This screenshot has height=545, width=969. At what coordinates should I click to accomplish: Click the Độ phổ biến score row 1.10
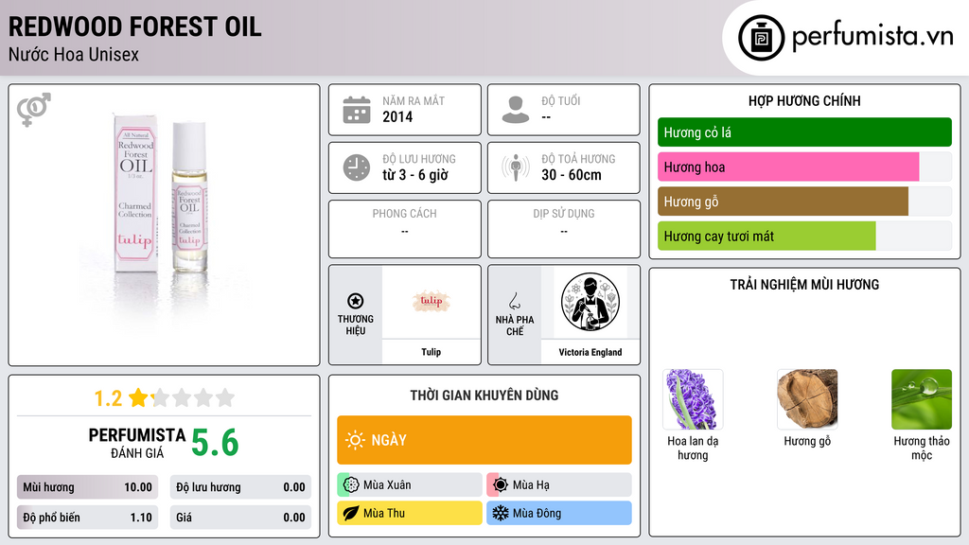point(87,518)
